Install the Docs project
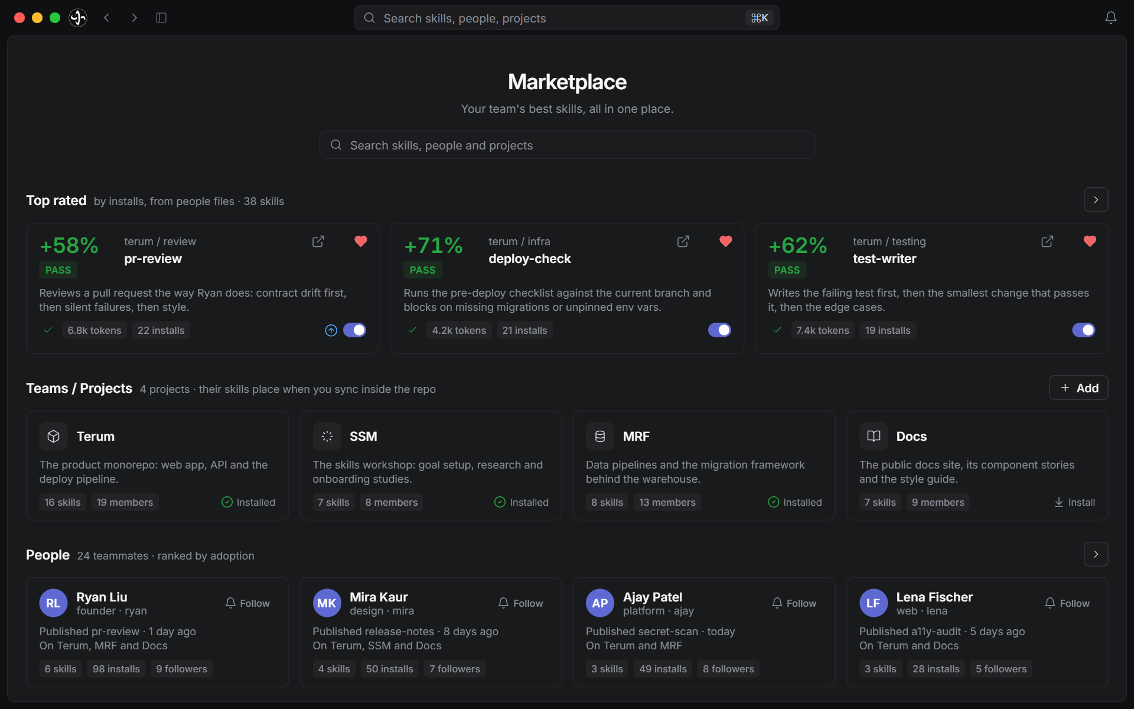The width and height of the screenshot is (1134, 709). pyautogui.click(x=1074, y=502)
